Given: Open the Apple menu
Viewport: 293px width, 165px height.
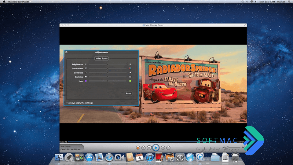Looking at the screenshot, I should (4, 2).
